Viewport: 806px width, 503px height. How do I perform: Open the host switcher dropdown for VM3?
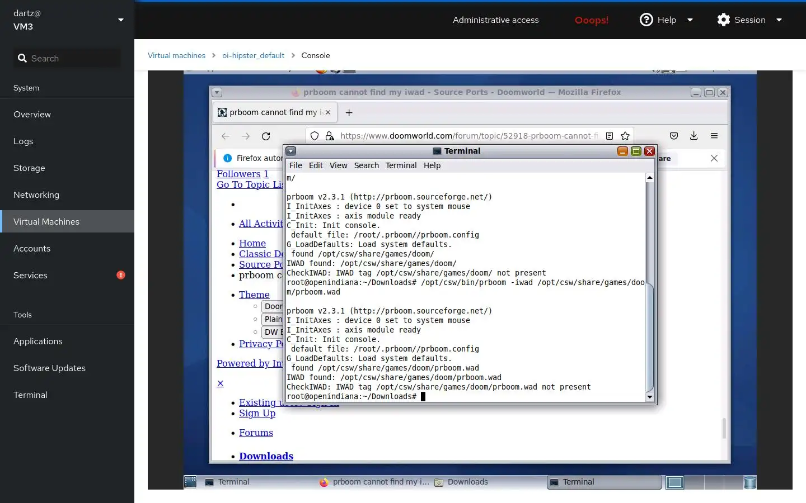120,20
